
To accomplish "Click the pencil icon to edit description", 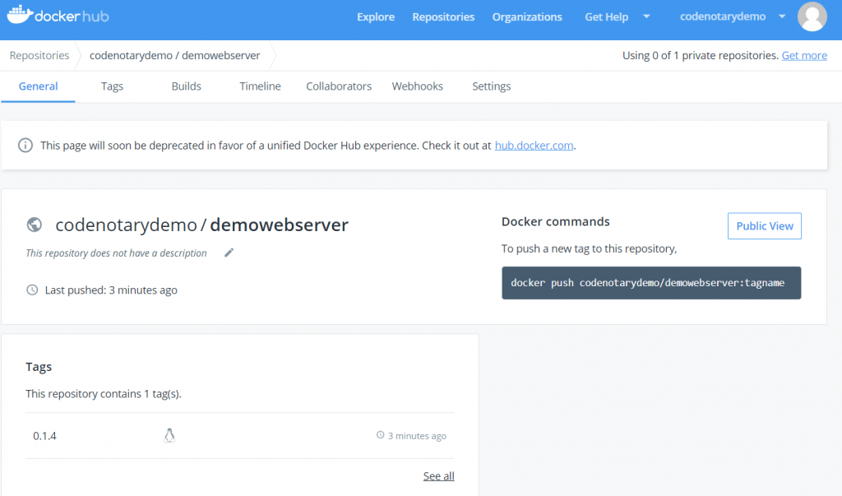I will point(229,253).
